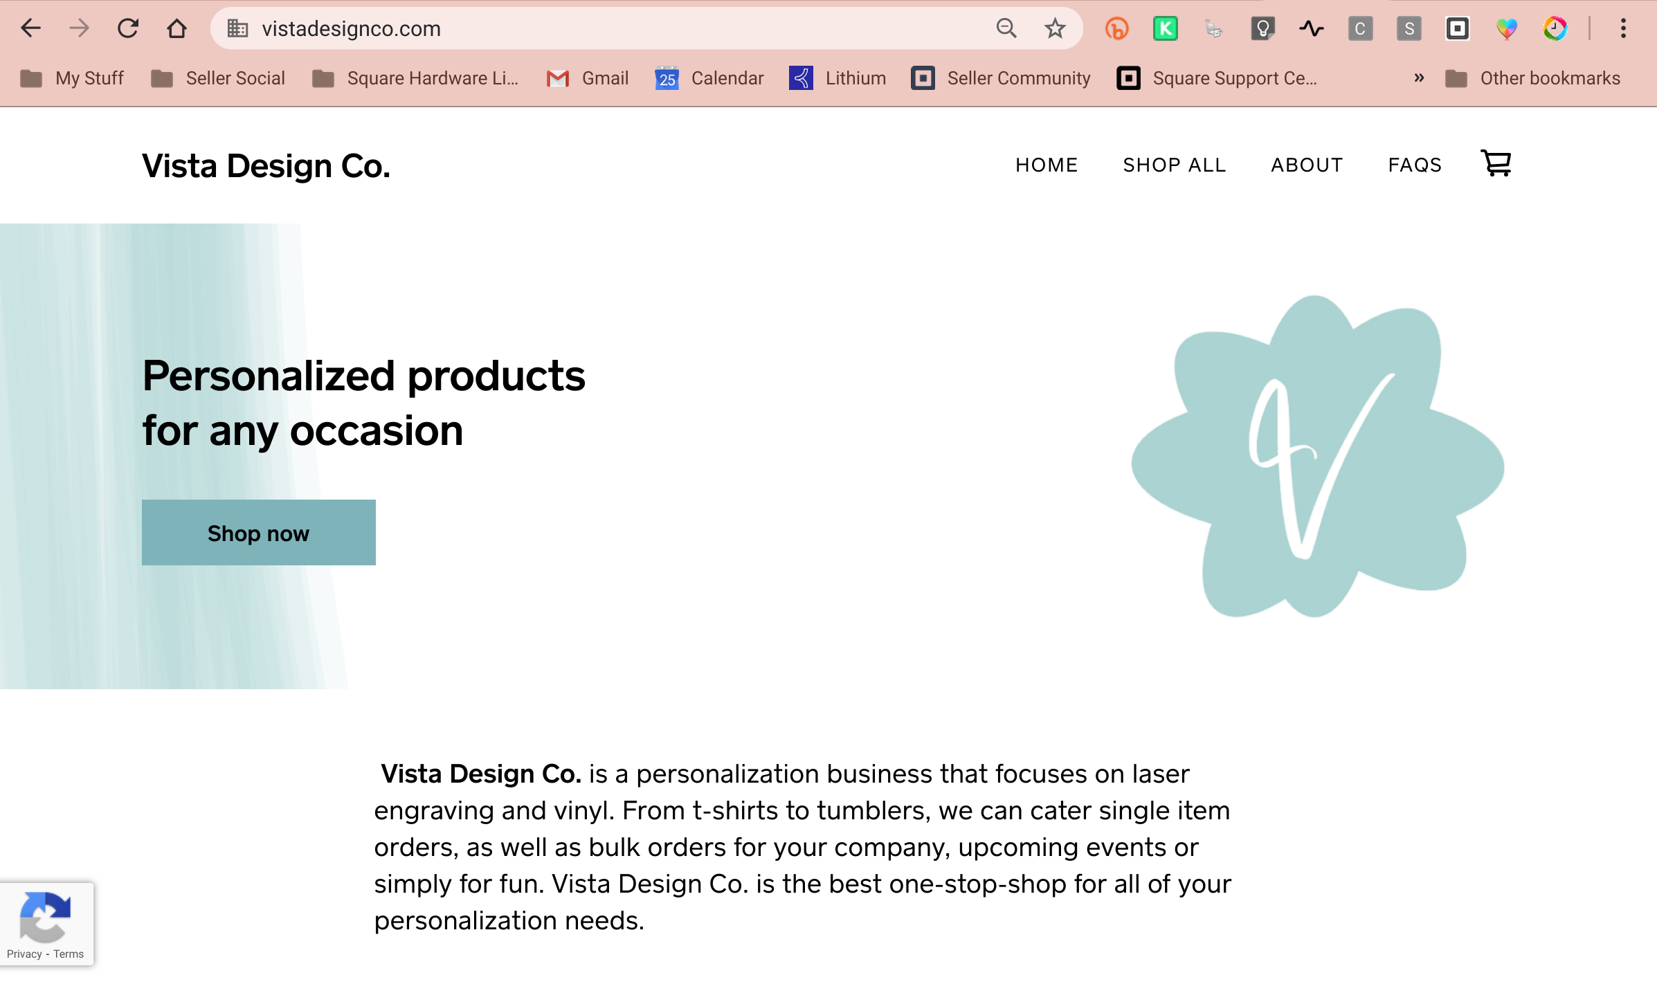The height and width of the screenshot is (984, 1657).
Task: Click the Vista Design Co. site title
Action: point(266,166)
